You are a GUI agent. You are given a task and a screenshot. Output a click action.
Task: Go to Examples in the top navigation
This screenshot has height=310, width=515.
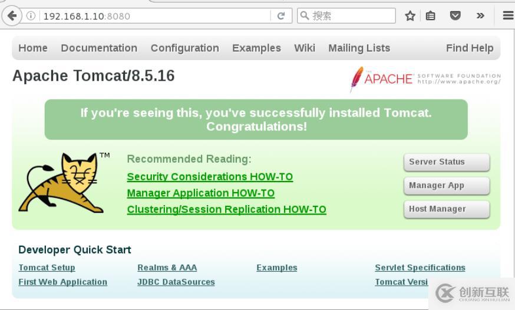click(256, 48)
